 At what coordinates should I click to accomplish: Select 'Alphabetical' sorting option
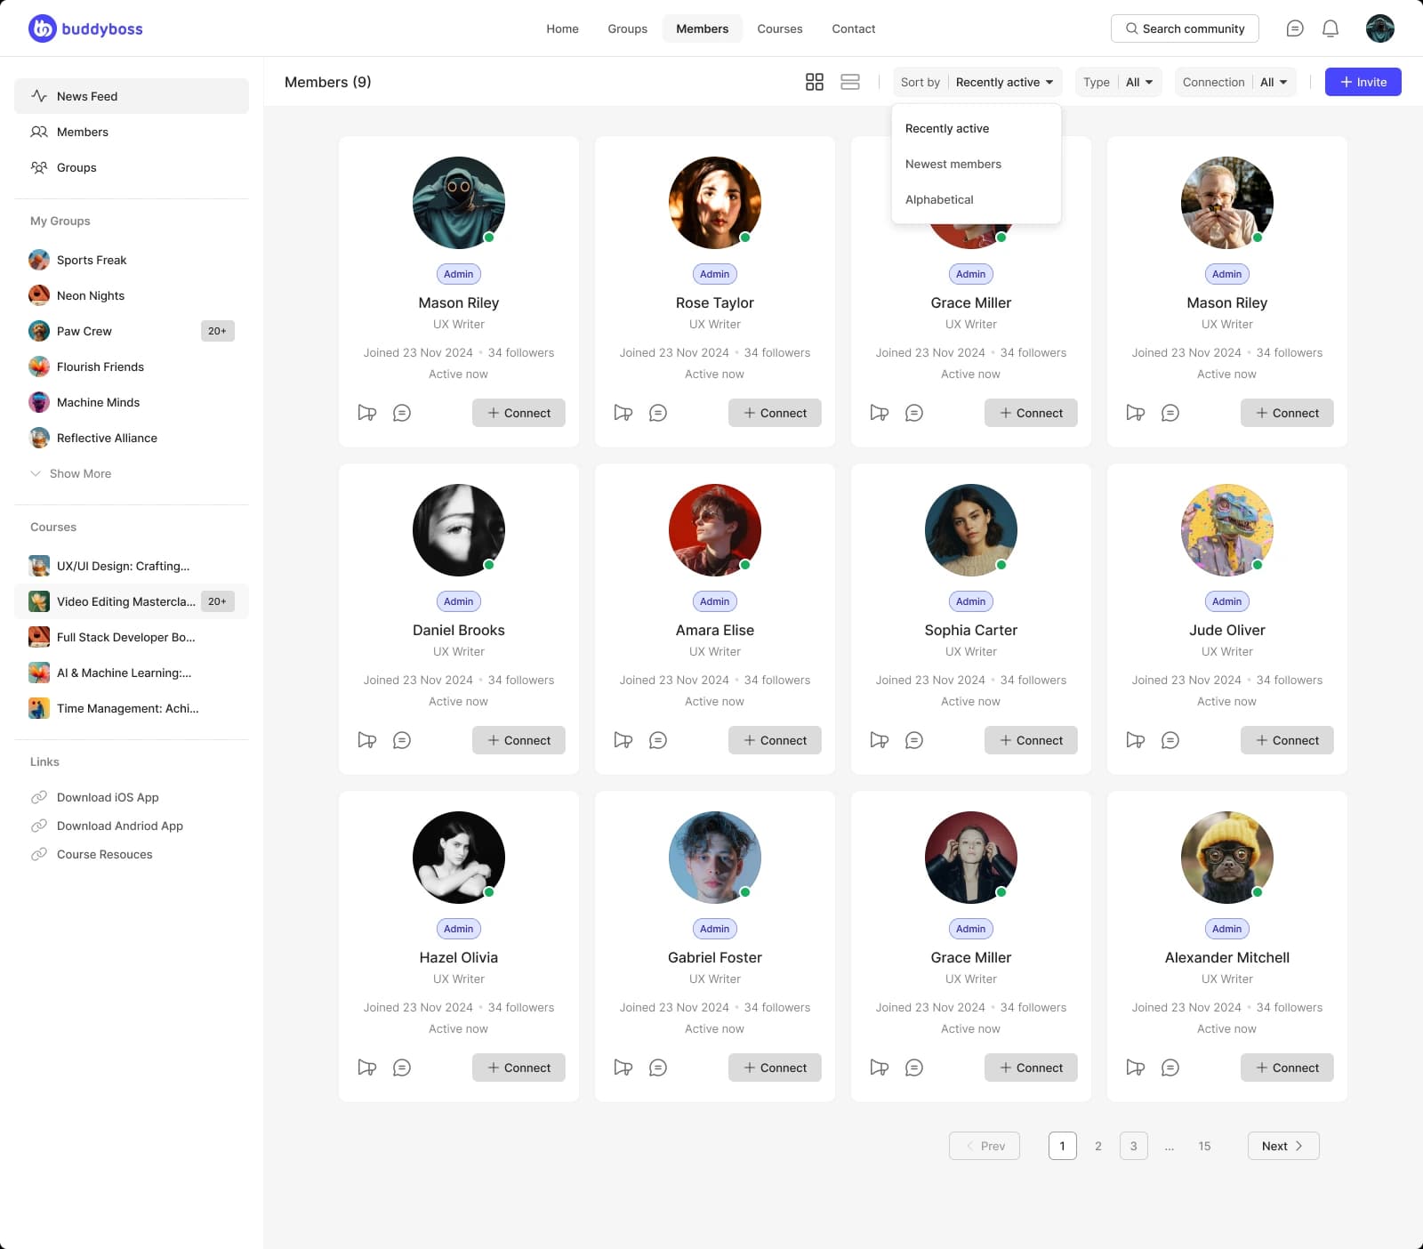pos(939,199)
